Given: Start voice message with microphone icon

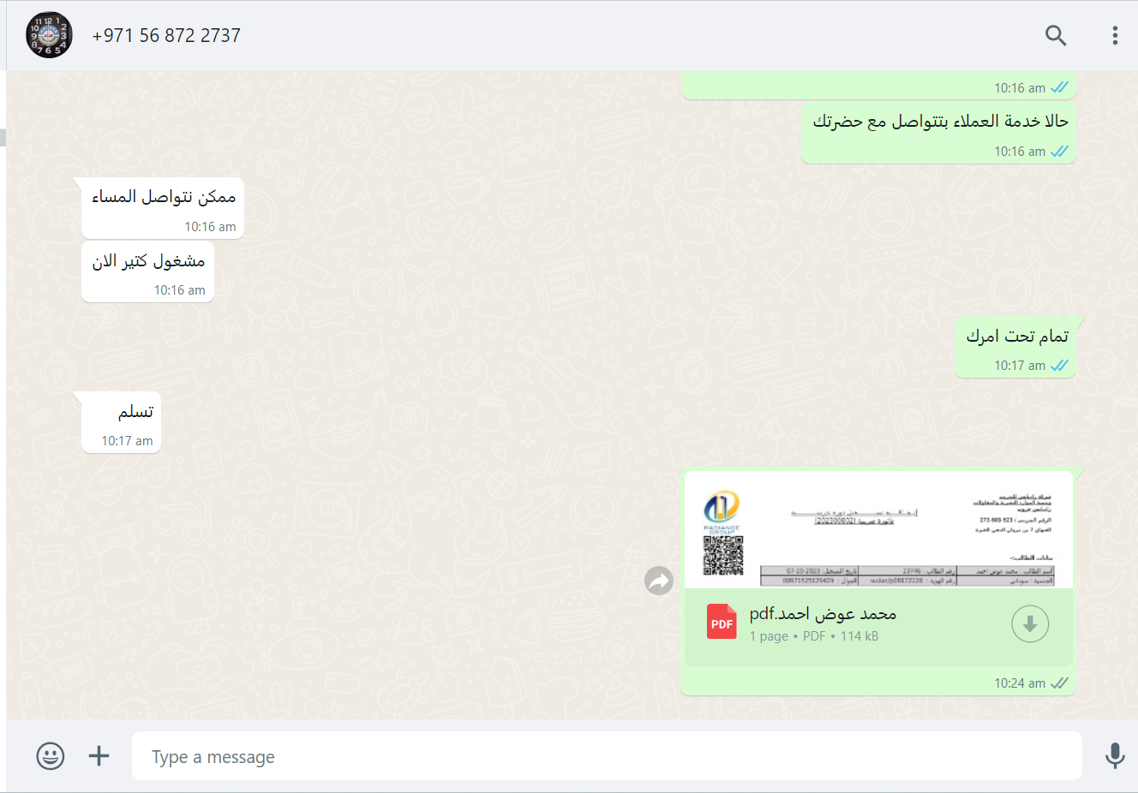Looking at the screenshot, I should [1115, 756].
